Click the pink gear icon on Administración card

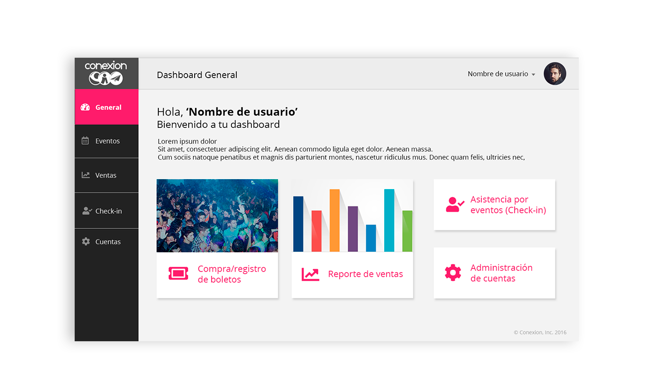point(453,273)
